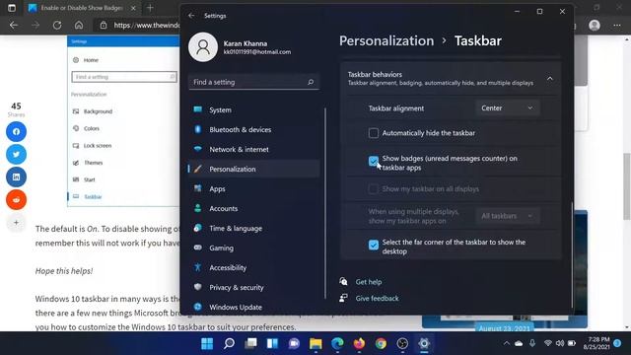Click Personalization in the breadcrumb
This screenshot has height=355, width=631.
(x=386, y=40)
